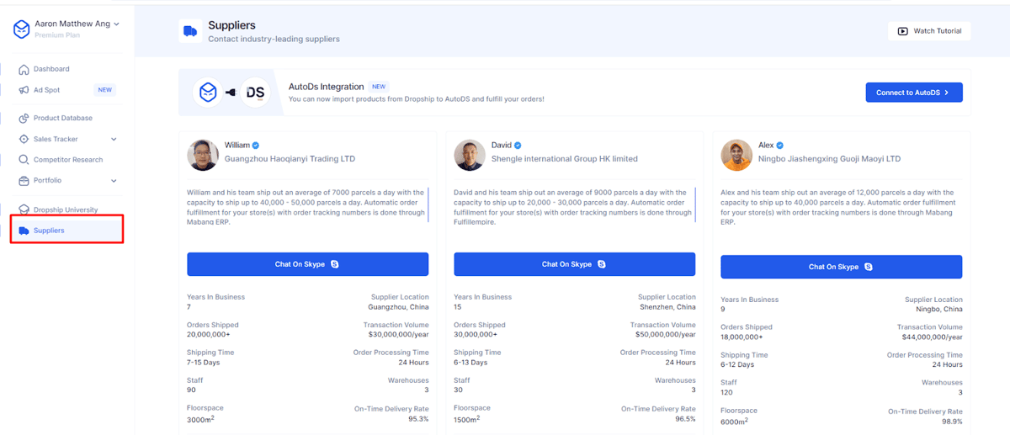Screen dimensions: 1010x435
Task: Open Dropship University in the sidebar
Action: click(66, 210)
